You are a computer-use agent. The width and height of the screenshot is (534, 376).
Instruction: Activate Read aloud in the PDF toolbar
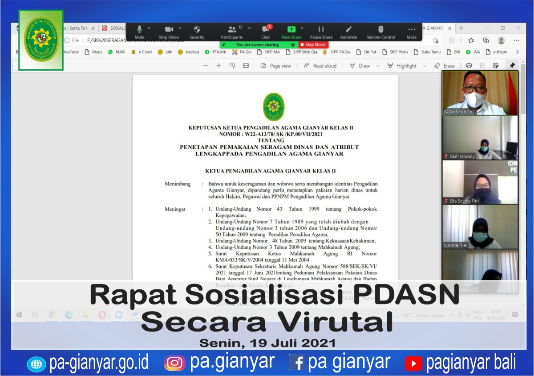click(321, 65)
